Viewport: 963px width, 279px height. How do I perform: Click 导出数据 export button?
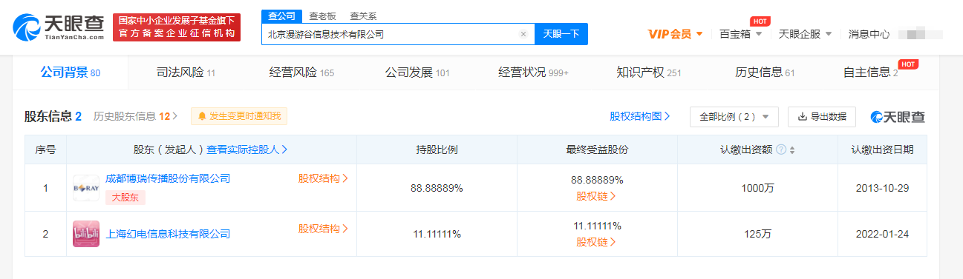[x=822, y=117]
